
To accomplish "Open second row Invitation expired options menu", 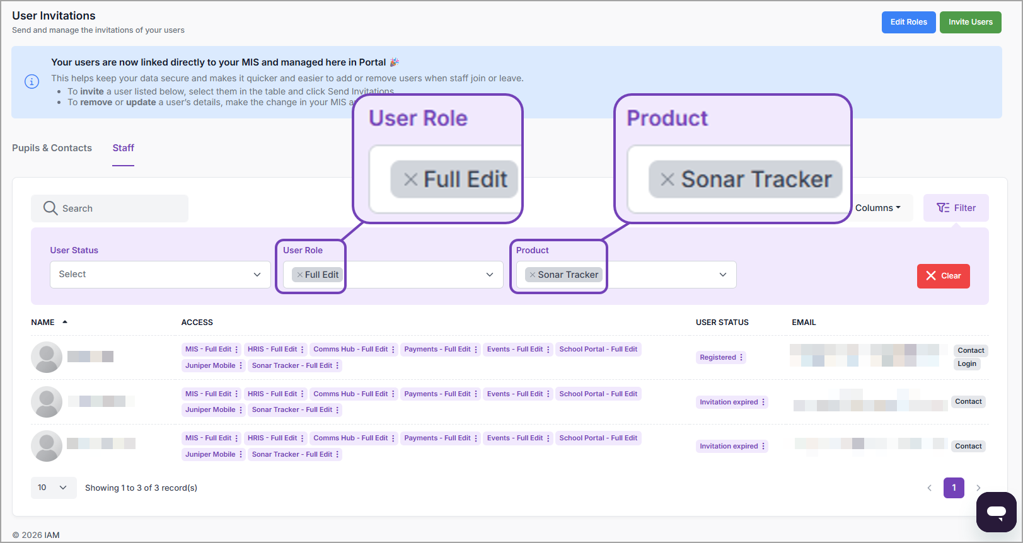I will [x=763, y=402].
